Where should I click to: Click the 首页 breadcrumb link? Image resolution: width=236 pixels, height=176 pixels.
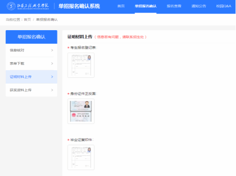pos(27,20)
